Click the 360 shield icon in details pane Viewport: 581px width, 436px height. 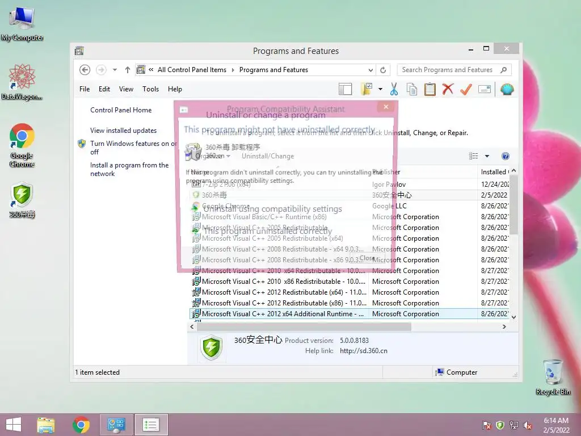pos(211,347)
